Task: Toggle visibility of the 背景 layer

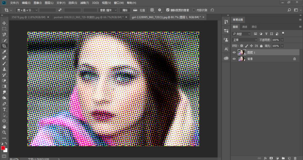Action: tap(234, 59)
